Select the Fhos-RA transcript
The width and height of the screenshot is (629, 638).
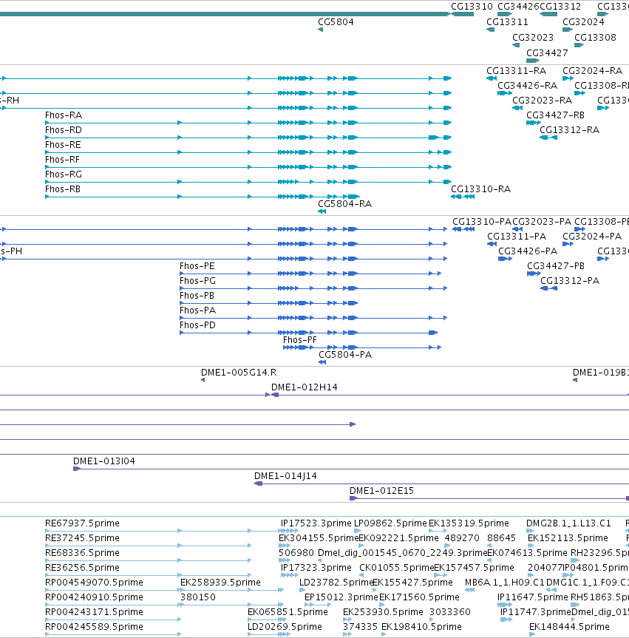(x=248, y=123)
